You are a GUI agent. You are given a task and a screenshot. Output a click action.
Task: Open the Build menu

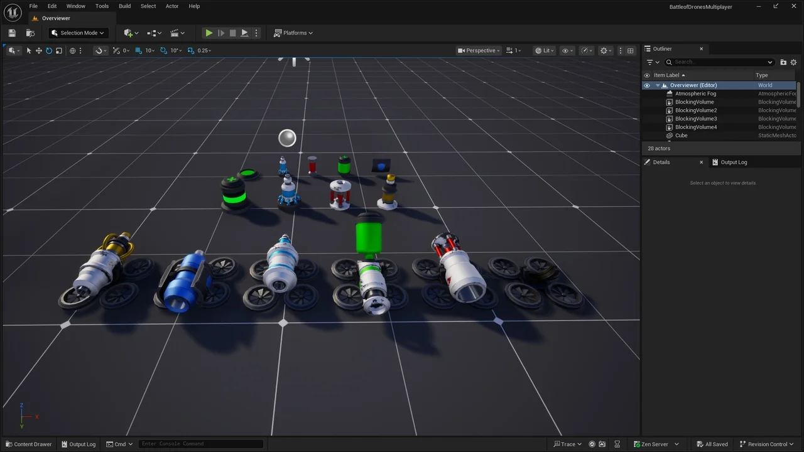coord(124,6)
